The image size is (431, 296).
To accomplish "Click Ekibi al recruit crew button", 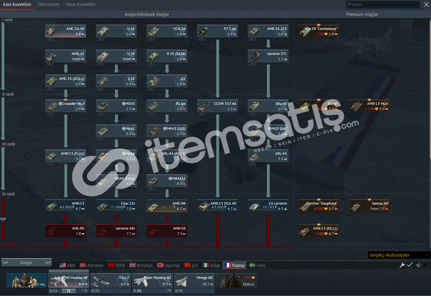I will (x=236, y=280).
